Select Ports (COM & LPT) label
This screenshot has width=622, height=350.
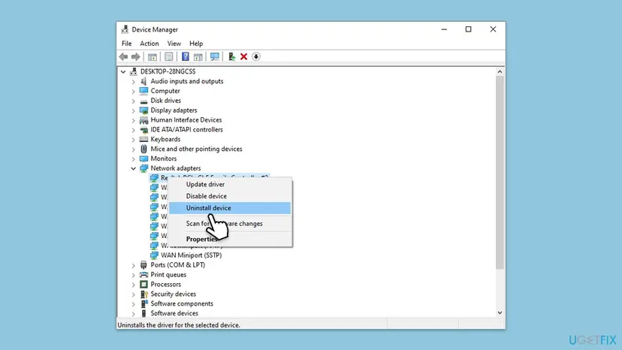point(178,264)
